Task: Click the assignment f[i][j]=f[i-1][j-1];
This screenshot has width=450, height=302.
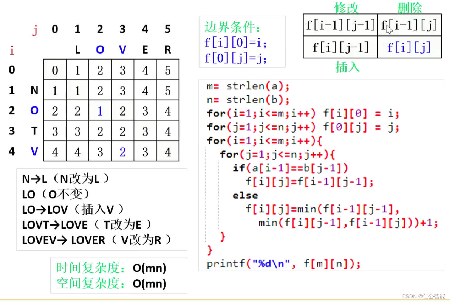Action: 310,182
